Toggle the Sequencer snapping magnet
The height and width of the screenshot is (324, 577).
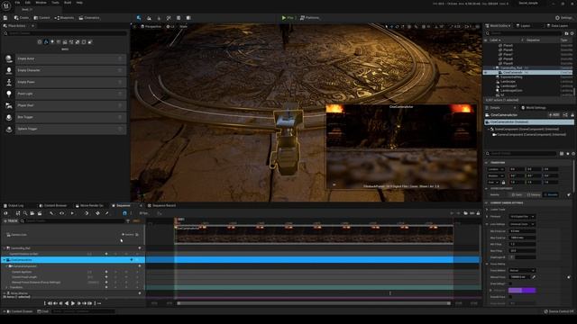tap(124, 213)
